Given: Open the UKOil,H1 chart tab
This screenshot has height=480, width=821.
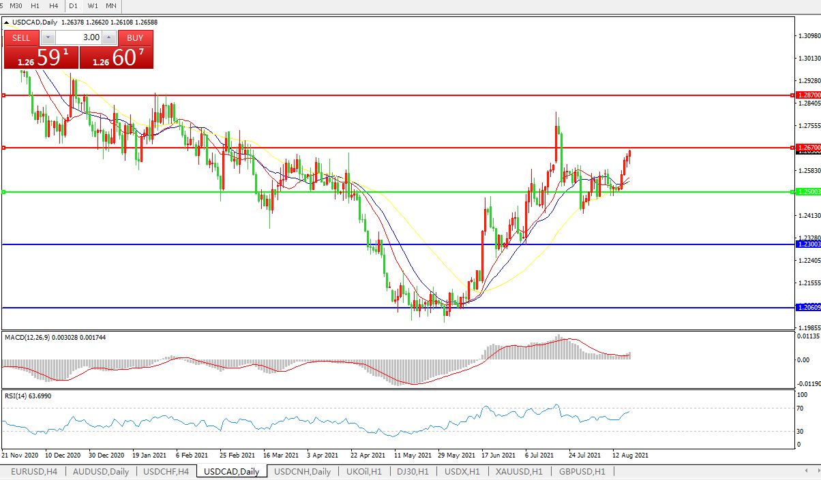Looking at the screenshot, I should tap(364, 471).
